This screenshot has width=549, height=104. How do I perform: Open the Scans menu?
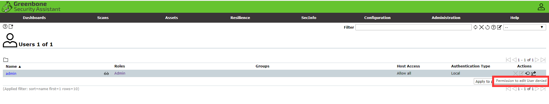click(103, 18)
